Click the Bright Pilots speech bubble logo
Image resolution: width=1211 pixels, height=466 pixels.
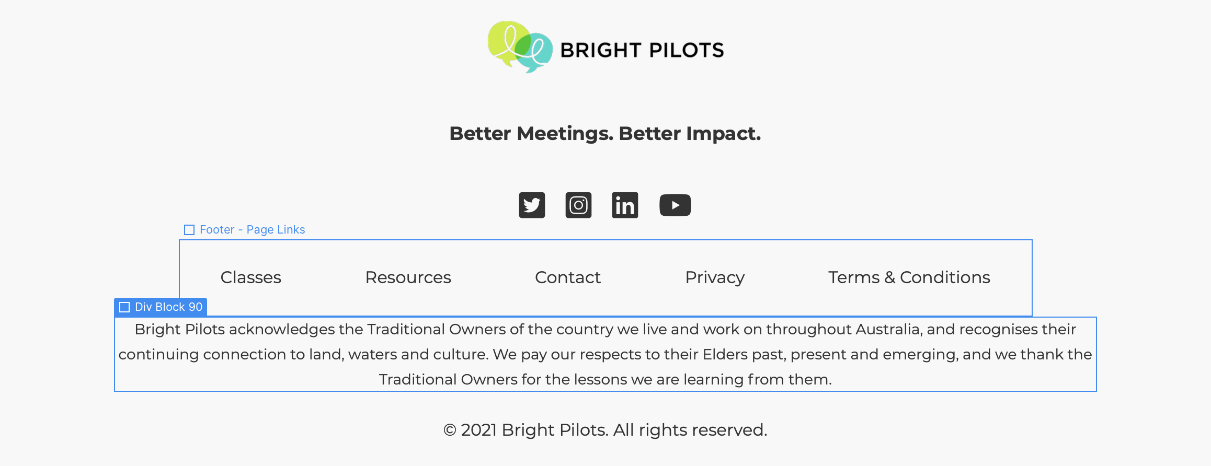pyautogui.click(x=520, y=47)
